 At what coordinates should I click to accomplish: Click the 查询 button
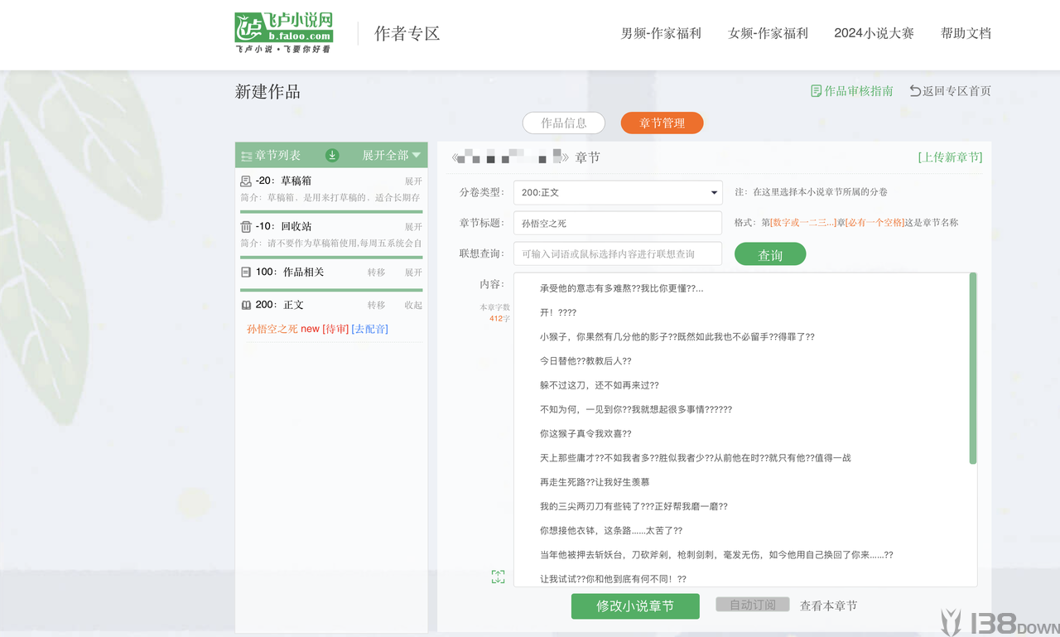770,254
